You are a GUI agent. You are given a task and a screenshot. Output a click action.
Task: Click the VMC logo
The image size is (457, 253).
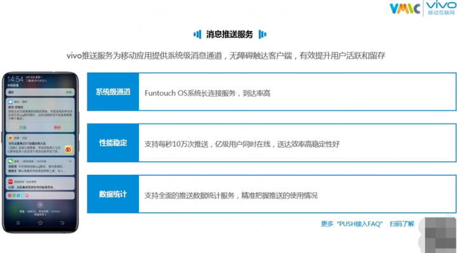[405, 8]
